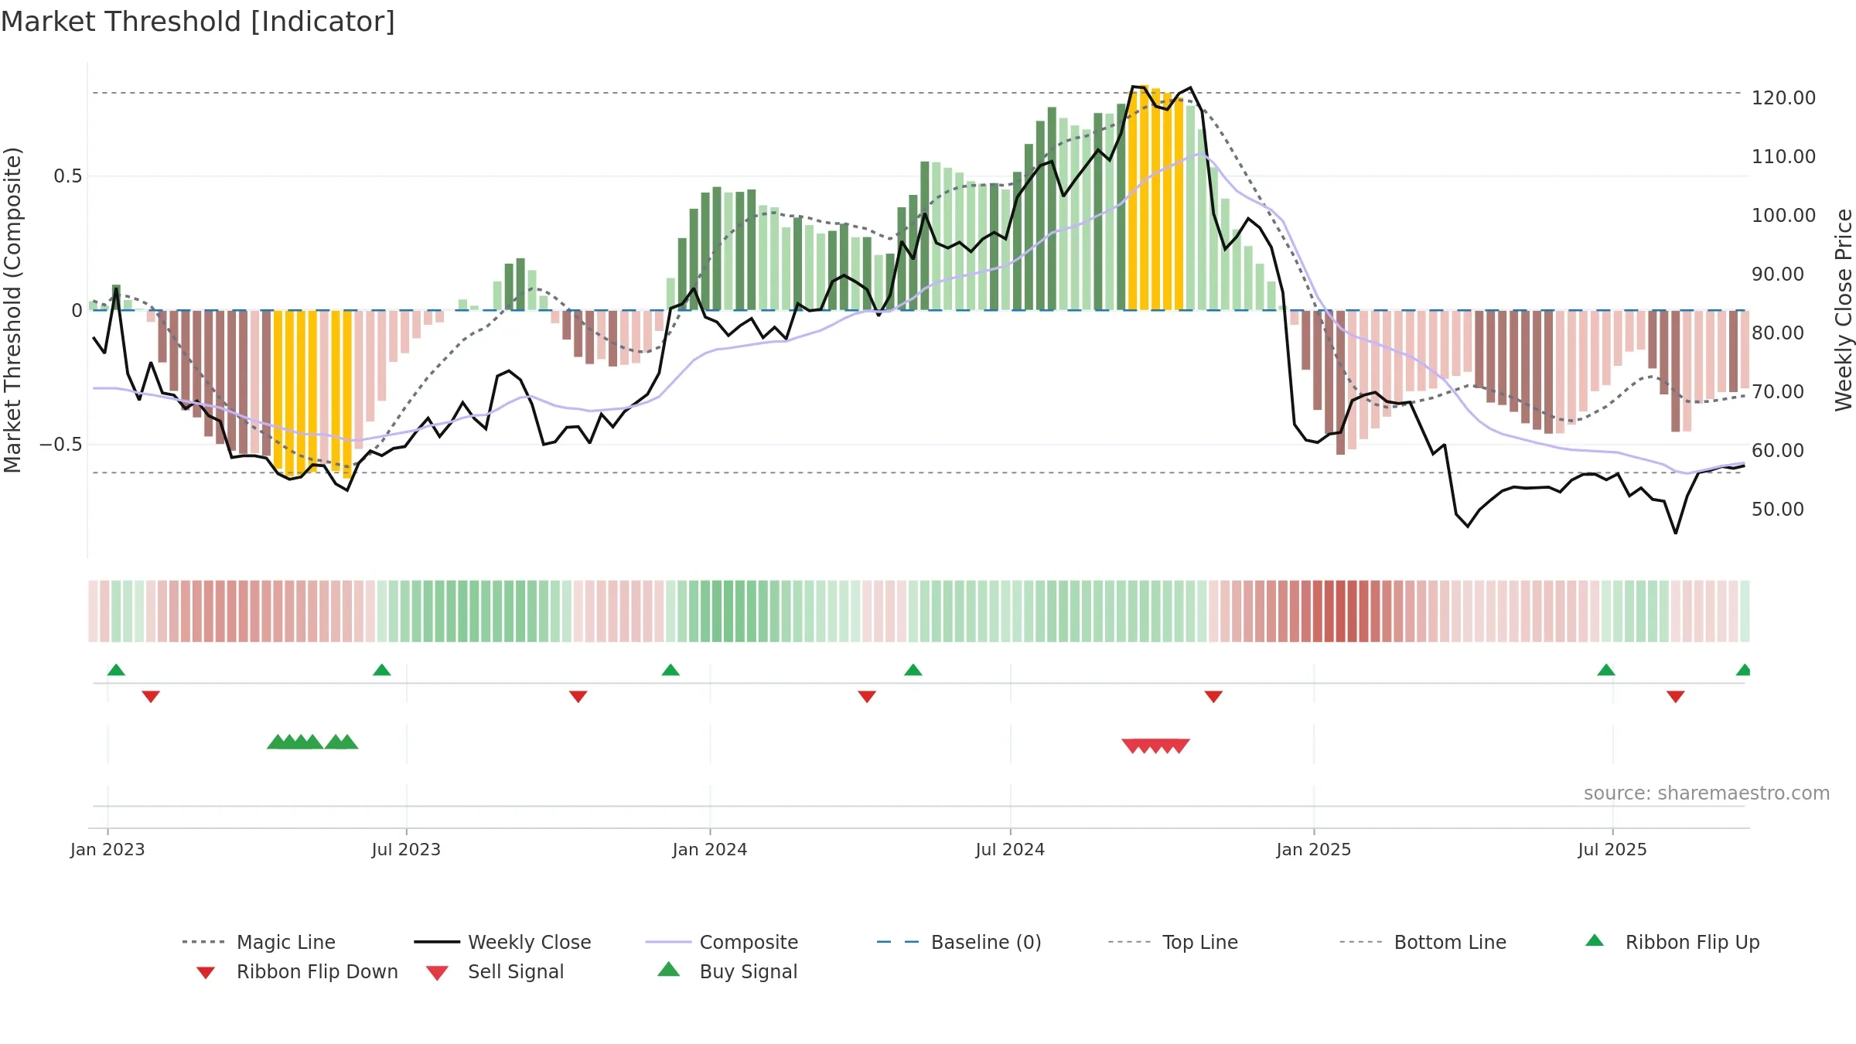
Task: Click the last ribbon flip up marker at chart end
Action: tap(1743, 670)
